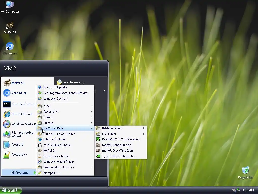Click the Chromium icon in pinned Start list
Viewport: 258px width, 194px height.
point(7,93)
